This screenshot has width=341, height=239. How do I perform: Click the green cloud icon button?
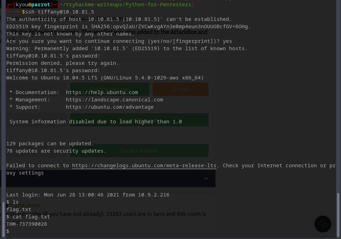tap(323, 224)
